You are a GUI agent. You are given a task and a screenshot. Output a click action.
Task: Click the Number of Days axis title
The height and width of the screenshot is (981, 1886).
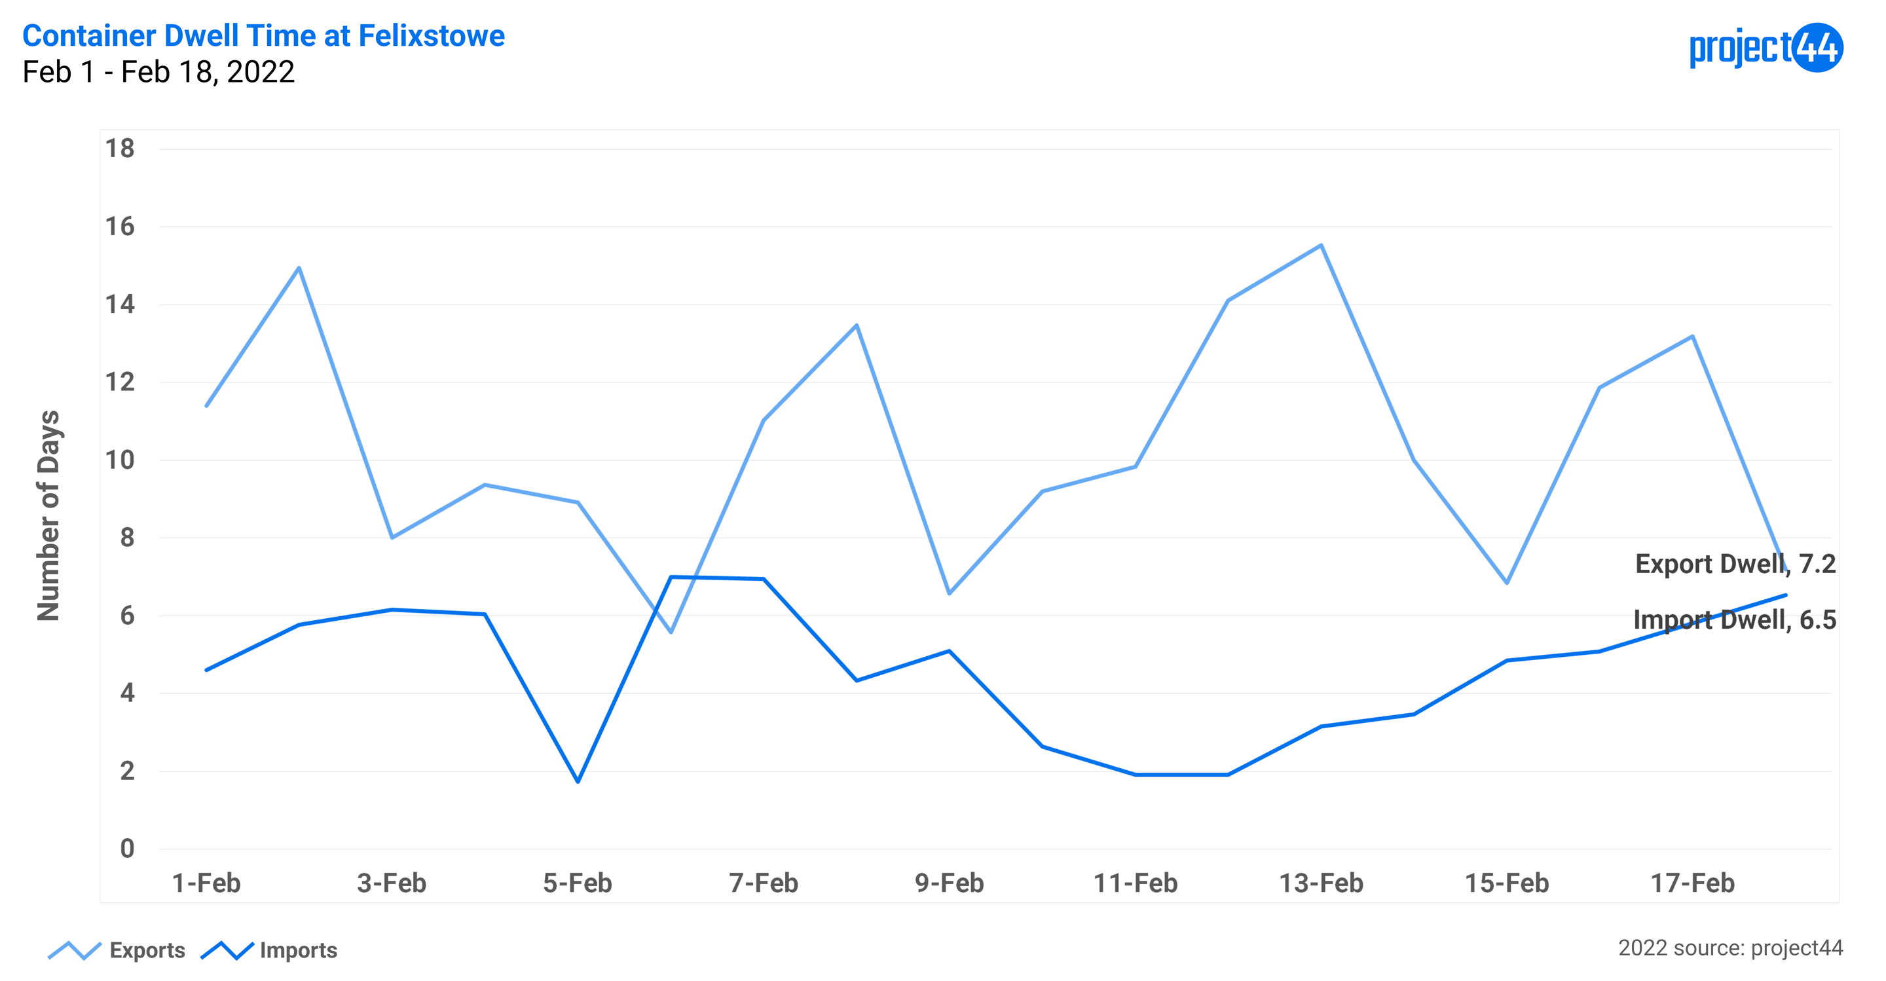pos(48,515)
